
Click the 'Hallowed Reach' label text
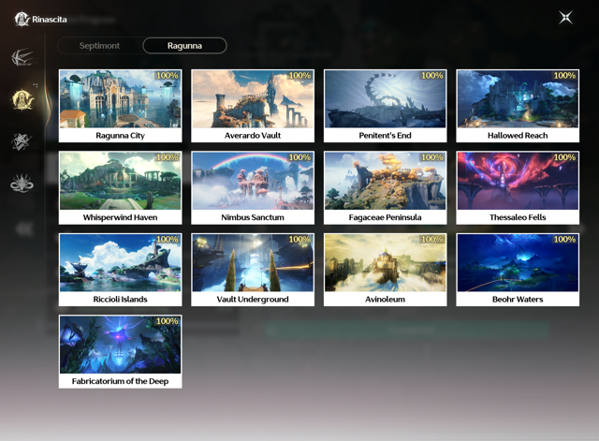click(x=518, y=135)
